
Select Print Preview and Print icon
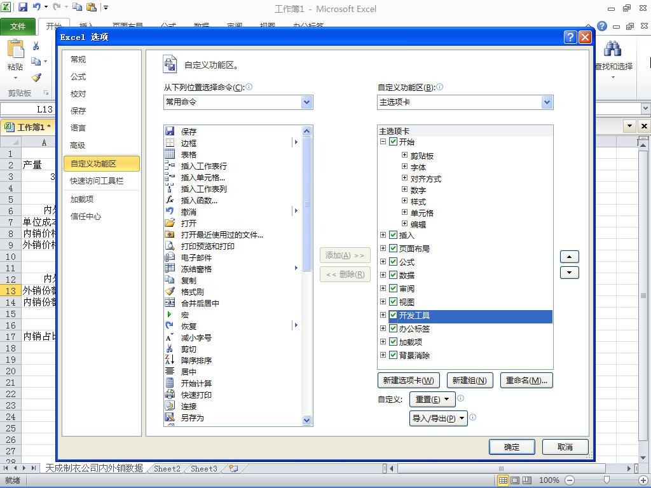coord(170,246)
